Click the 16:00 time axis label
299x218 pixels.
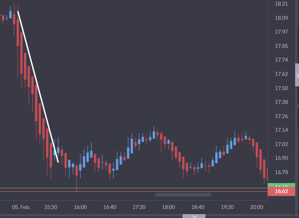(x=80, y=207)
